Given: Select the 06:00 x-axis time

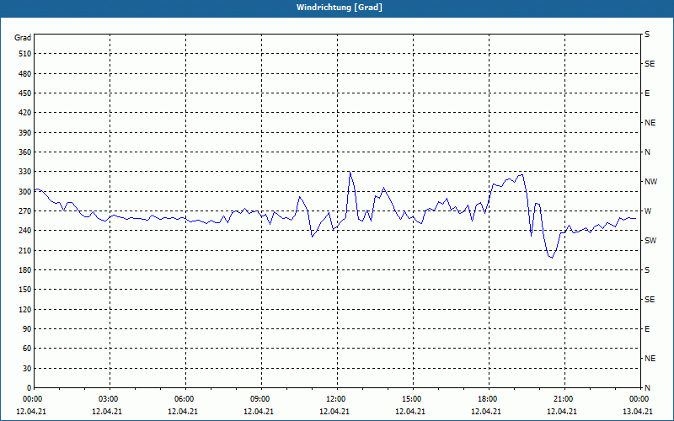Looking at the screenshot, I should (185, 399).
